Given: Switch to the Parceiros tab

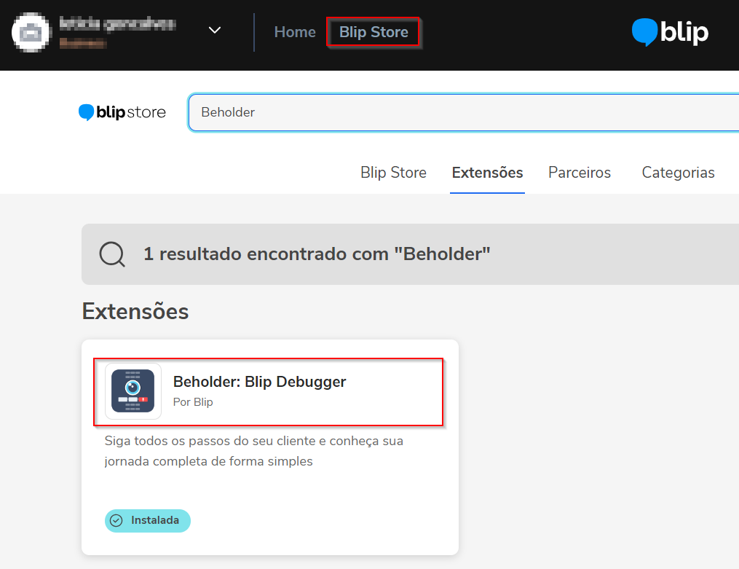Looking at the screenshot, I should (580, 173).
